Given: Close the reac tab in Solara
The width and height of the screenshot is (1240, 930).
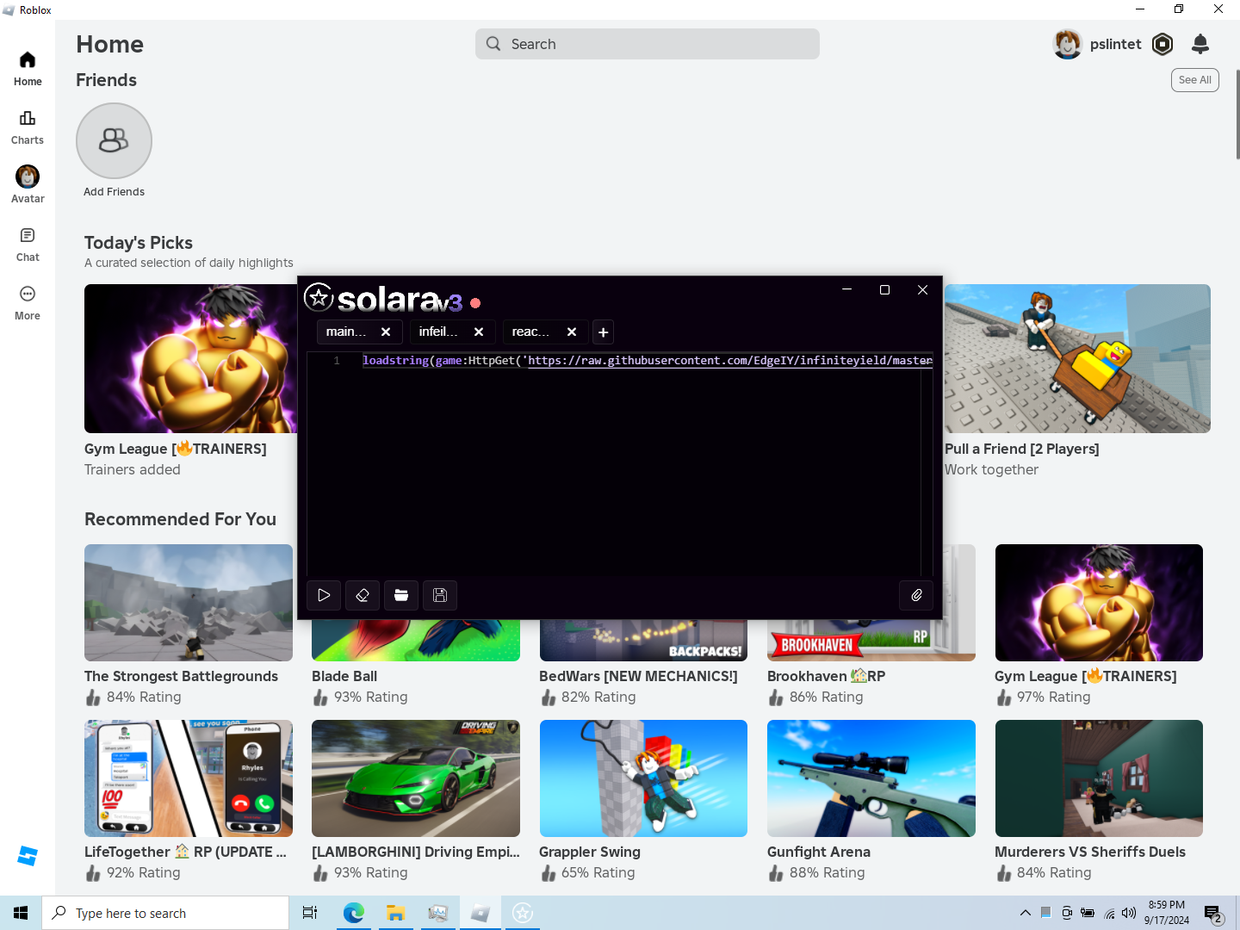Looking at the screenshot, I should (x=572, y=332).
